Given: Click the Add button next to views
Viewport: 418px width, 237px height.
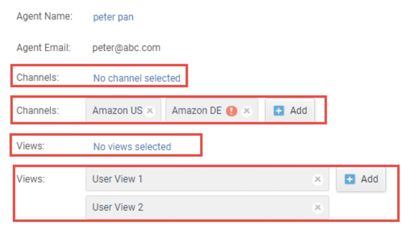Looking at the screenshot, I should [x=361, y=179].
